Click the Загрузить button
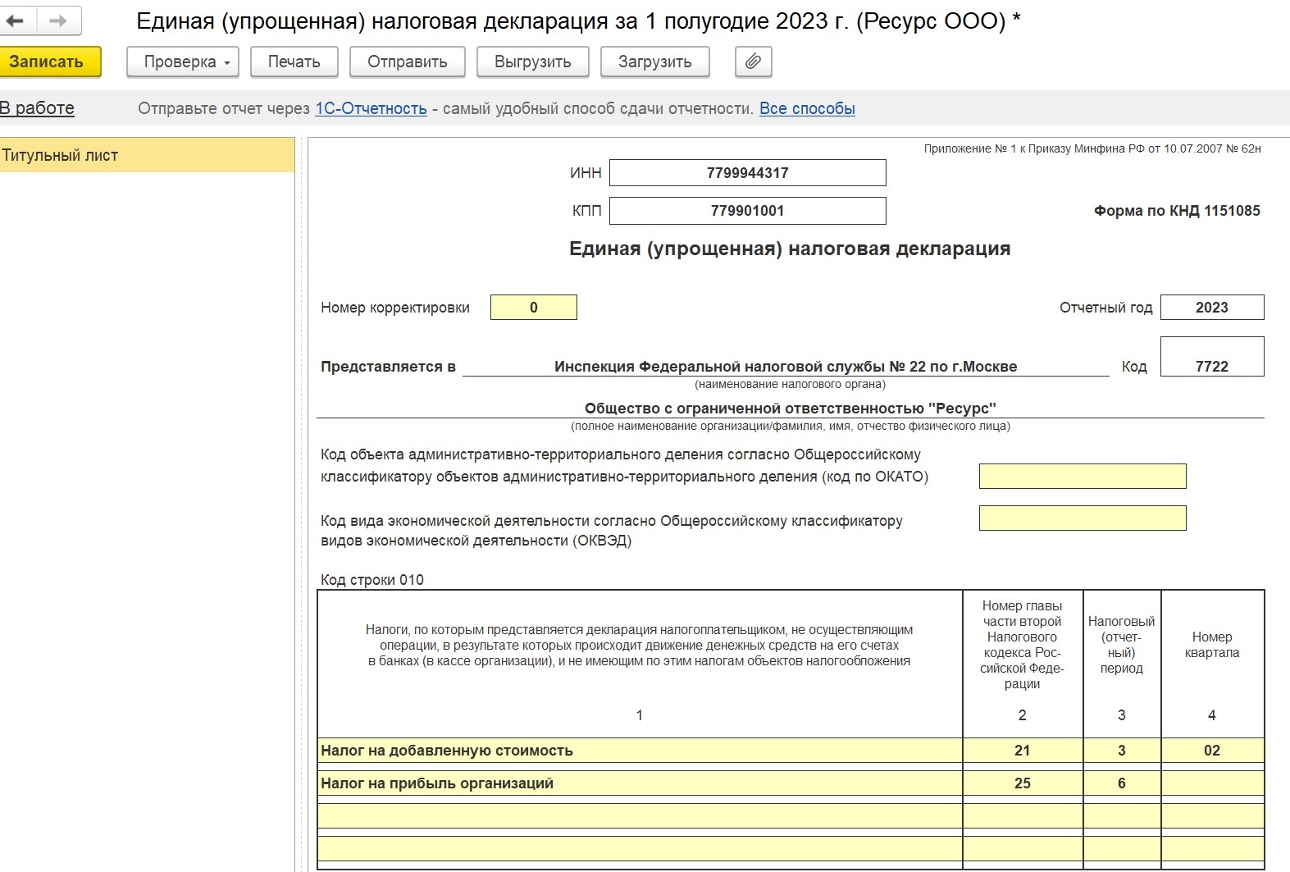Screen dimensions: 1290x872 655,62
